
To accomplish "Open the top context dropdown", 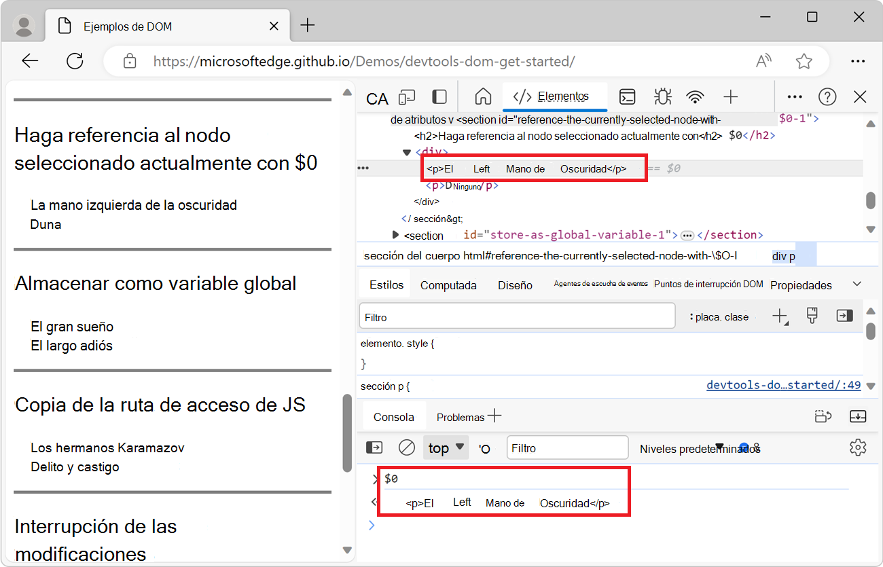I will point(446,447).
